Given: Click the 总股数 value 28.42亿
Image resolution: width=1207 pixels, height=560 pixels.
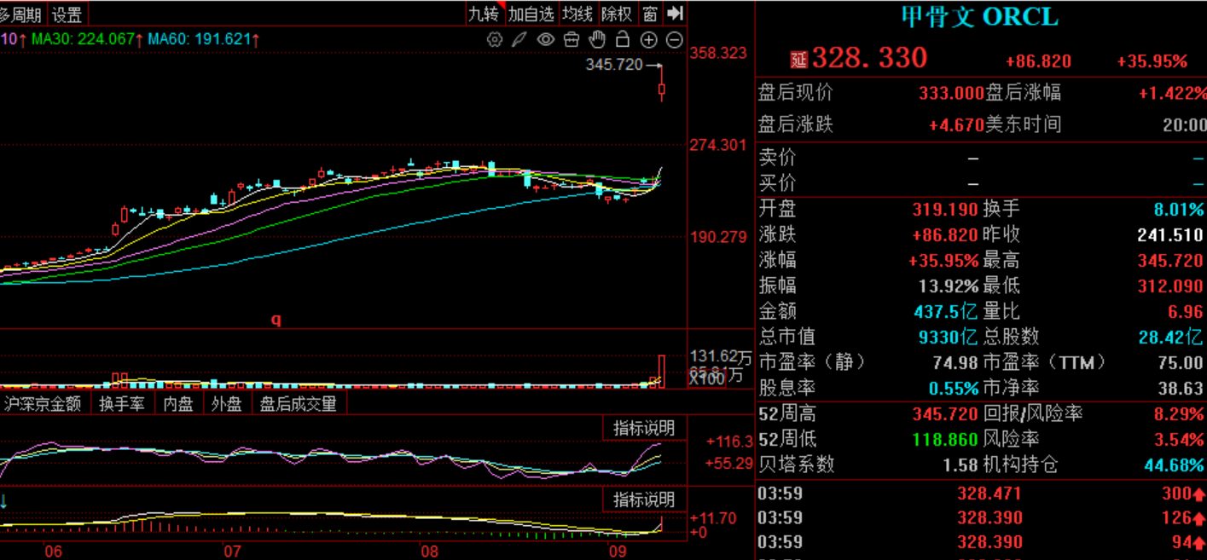Looking at the screenshot, I should click(x=1171, y=337).
